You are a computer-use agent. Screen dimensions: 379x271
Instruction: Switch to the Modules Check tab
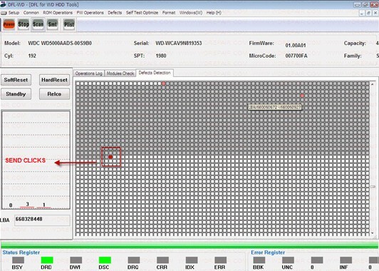pos(120,73)
